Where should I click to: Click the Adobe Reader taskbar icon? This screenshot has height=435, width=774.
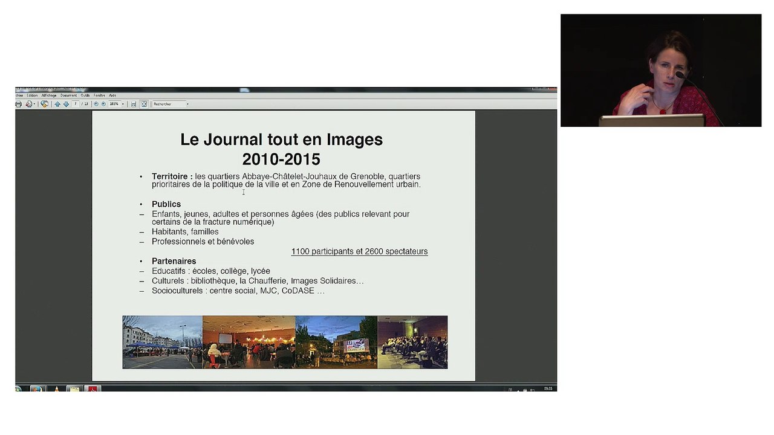(93, 388)
